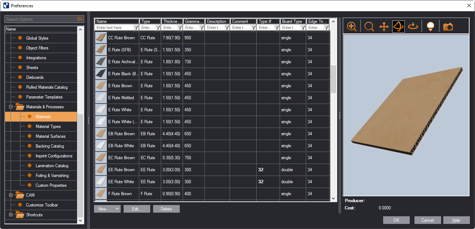Select the plain magnifier zoom tool
The height and width of the screenshot is (229, 475).
point(369,27)
